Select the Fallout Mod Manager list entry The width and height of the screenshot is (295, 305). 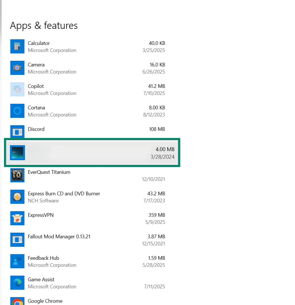(x=85, y=240)
